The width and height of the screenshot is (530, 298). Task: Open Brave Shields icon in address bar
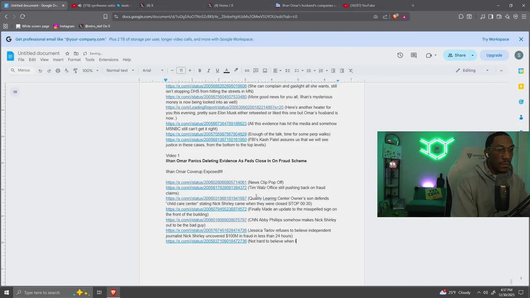(x=395, y=17)
